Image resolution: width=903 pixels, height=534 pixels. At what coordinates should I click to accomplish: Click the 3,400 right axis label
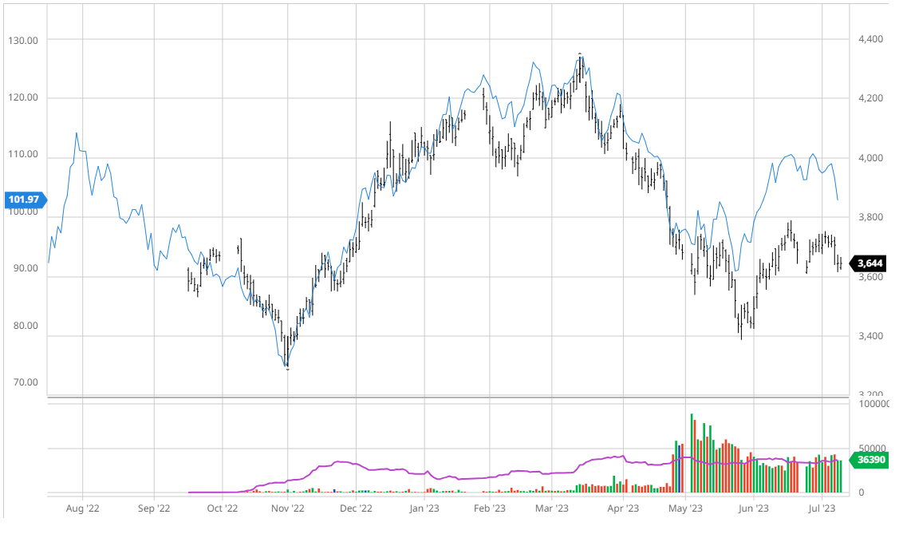click(x=870, y=336)
